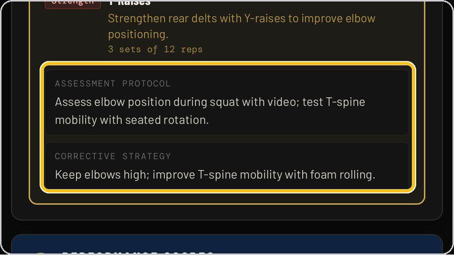The image size is (454, 255).
Task: Select the Y-Raises exercise title
Action: click(130, 3)
